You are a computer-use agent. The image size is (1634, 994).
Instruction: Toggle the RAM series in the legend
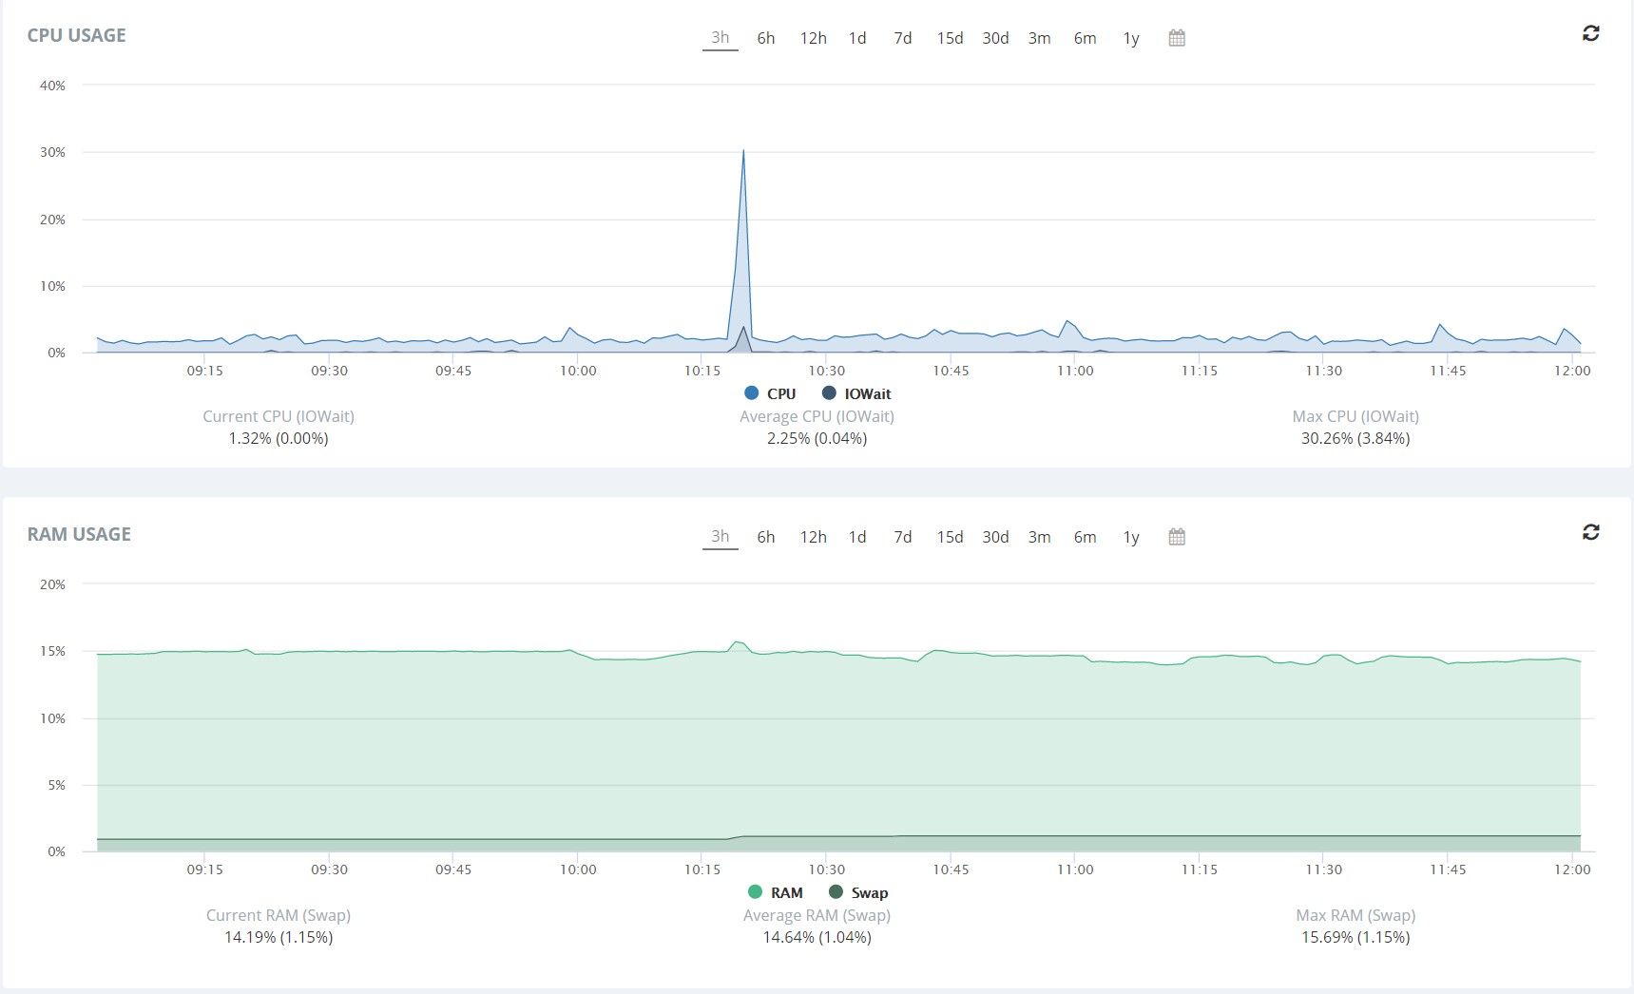(776, 892)
